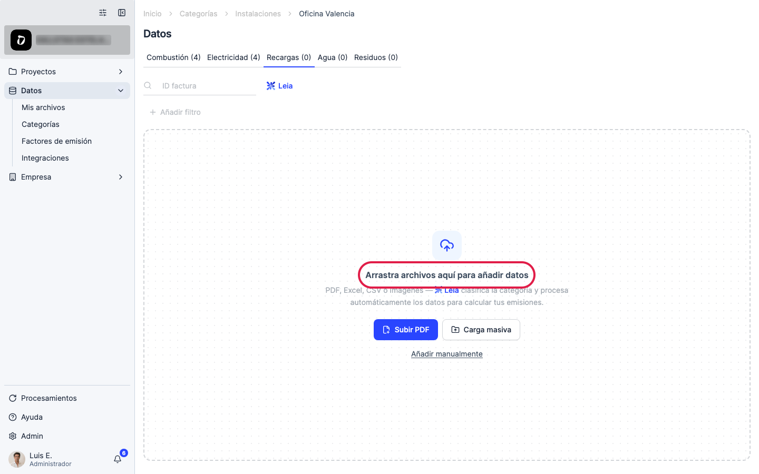Click the plus icon of Añadir filtro

153,112
